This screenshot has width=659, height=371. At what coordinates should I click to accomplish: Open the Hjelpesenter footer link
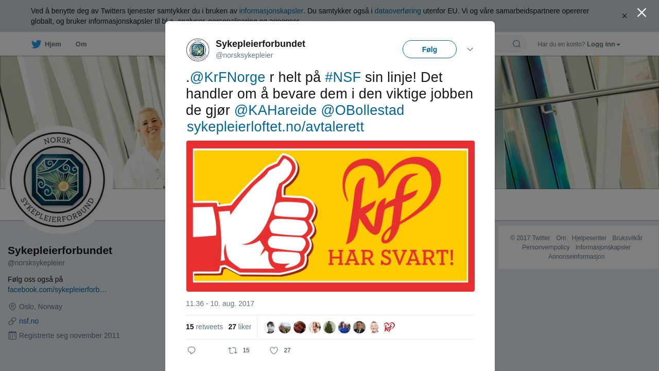click(x=589, y=238)
